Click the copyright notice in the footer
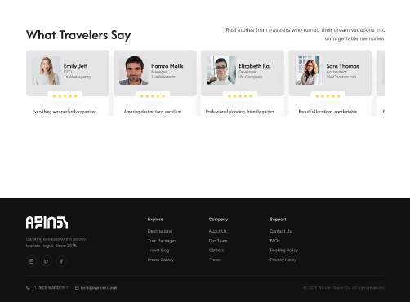The image size is (410, 302). click(x=344, y=288)
